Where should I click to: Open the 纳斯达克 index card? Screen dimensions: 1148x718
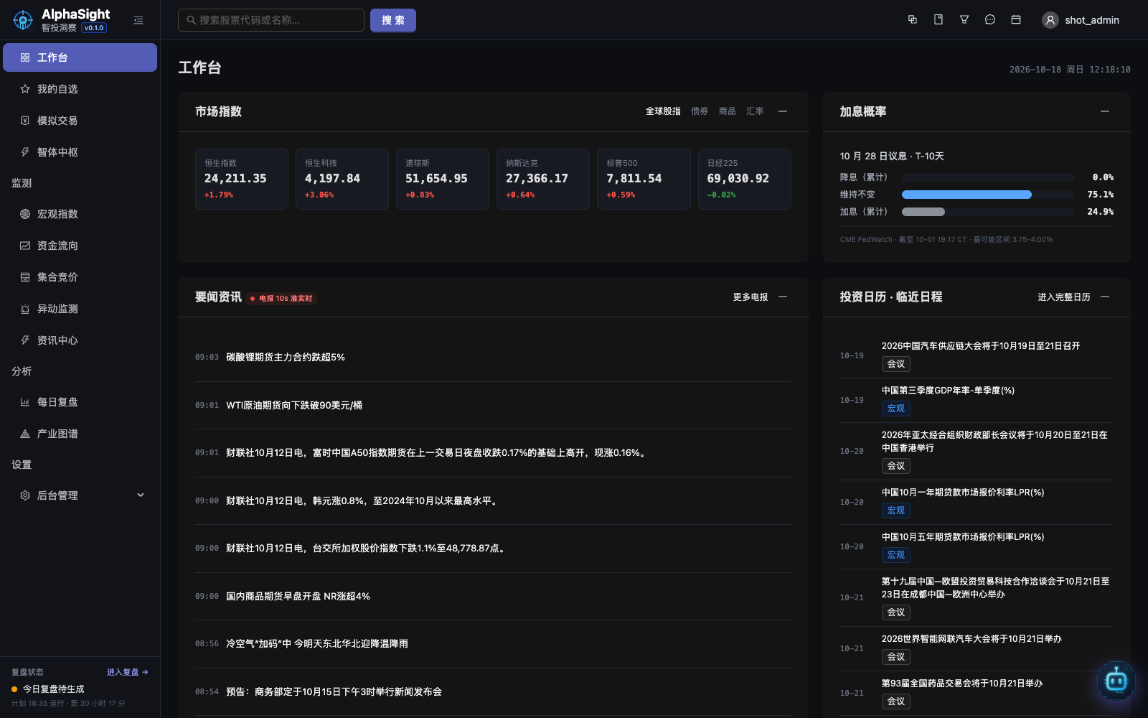543,179
